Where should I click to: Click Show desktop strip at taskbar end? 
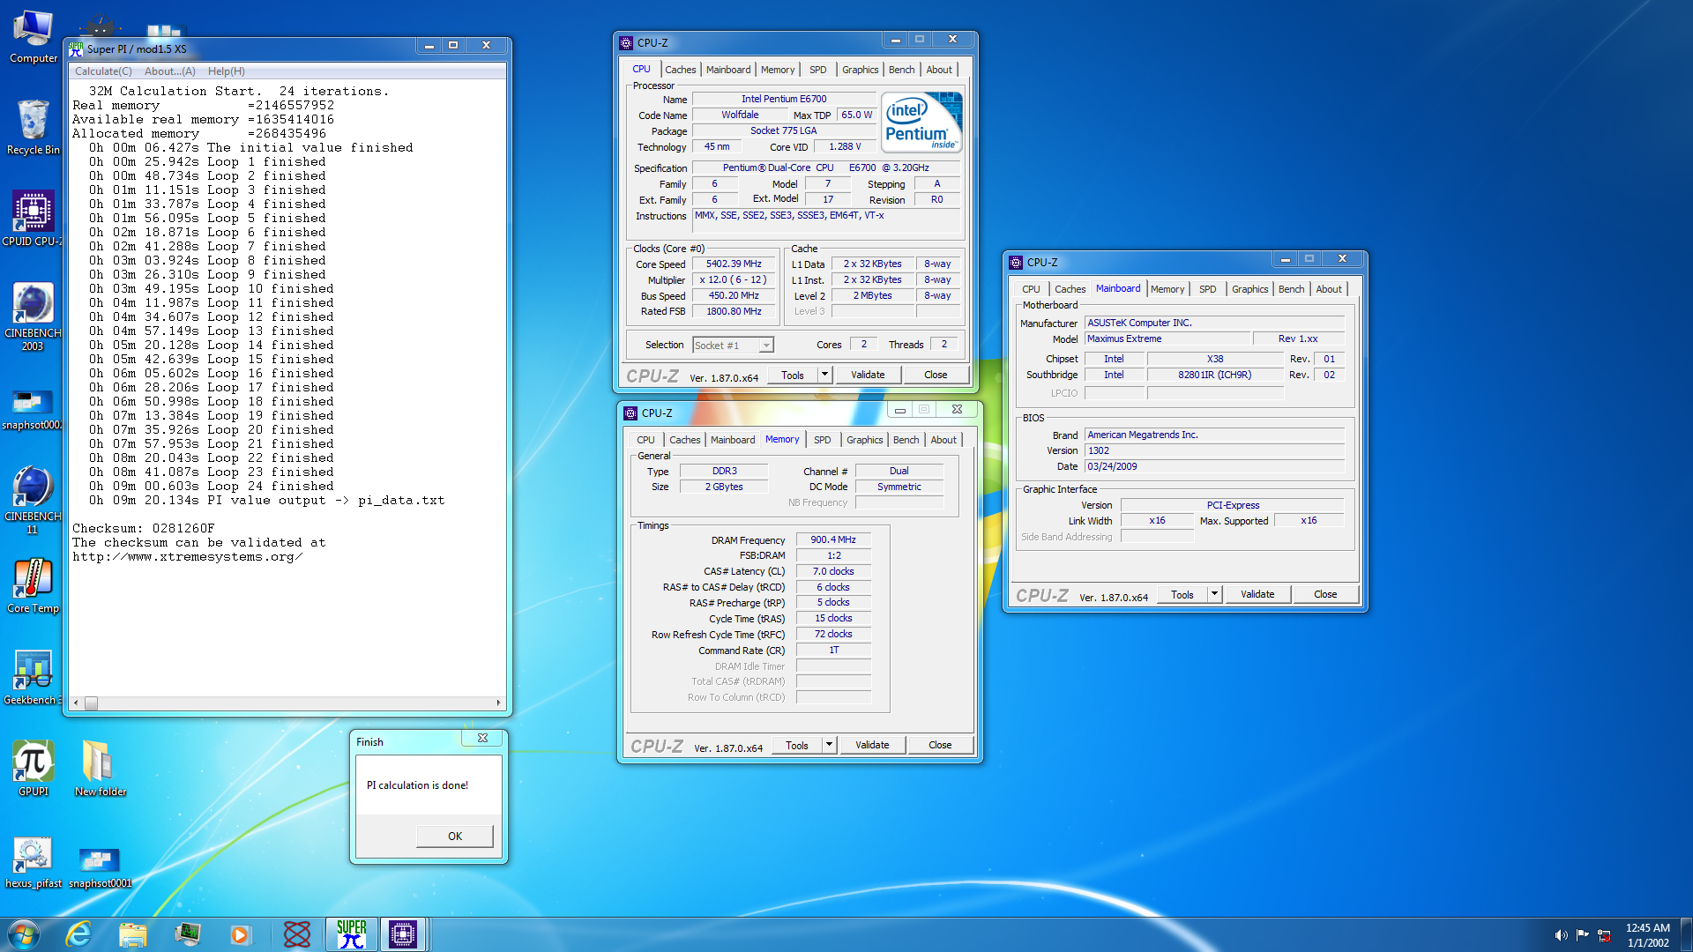coord(1686,934)
